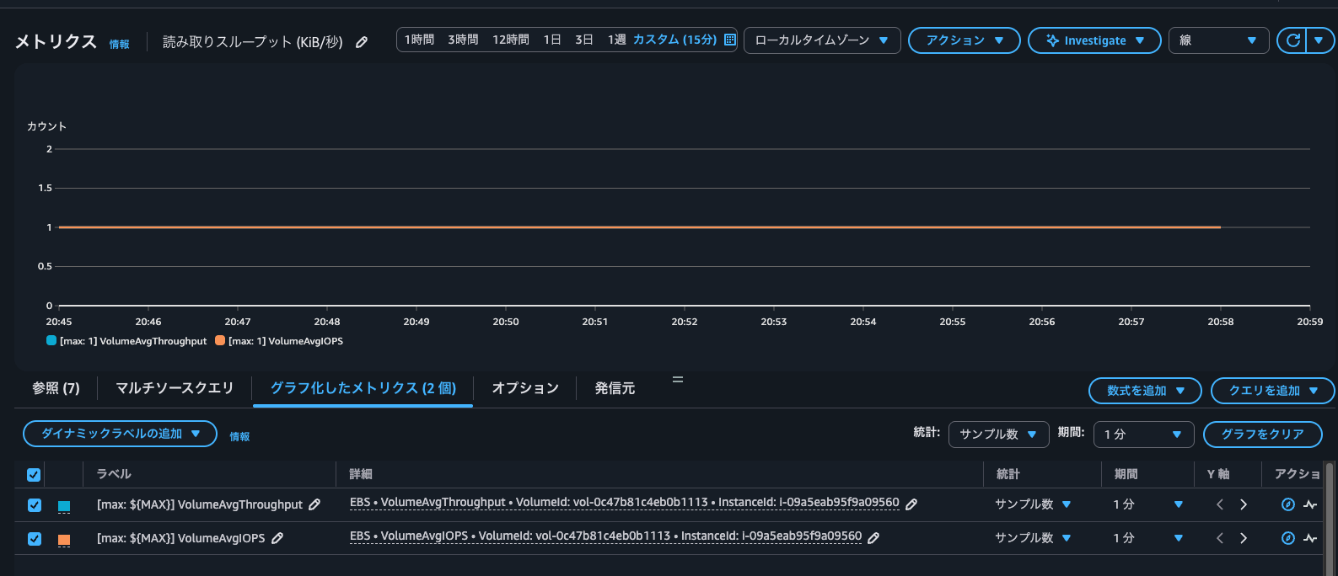Select the 1時間 time range
The height and width of the screenshot is (576, 1338).
419,40
